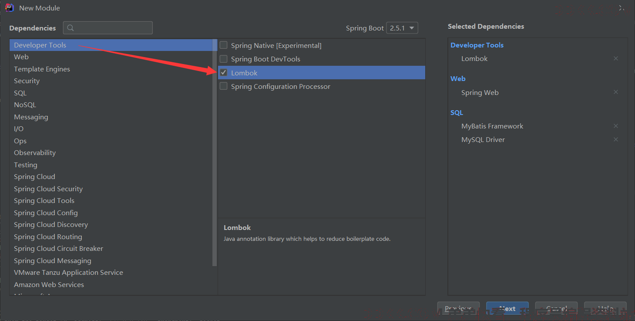The width and height of the screenshot is (635, 321).
Task: Click the Lombok description title
Action: 237,227
